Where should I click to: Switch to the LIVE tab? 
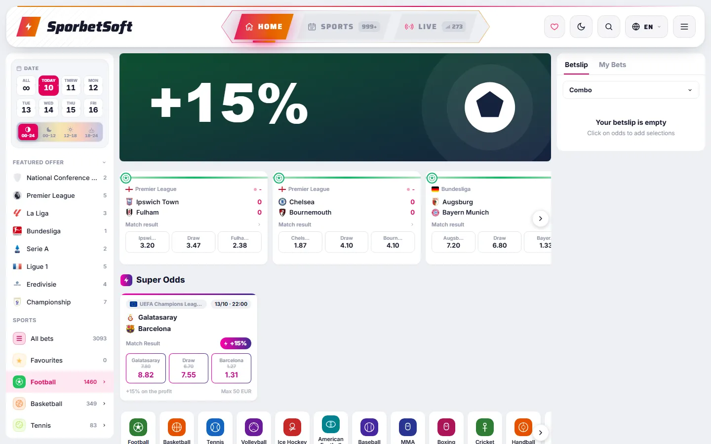pos(434,27)
